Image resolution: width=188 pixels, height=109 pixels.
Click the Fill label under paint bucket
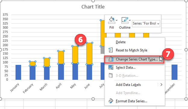point(111,28)
